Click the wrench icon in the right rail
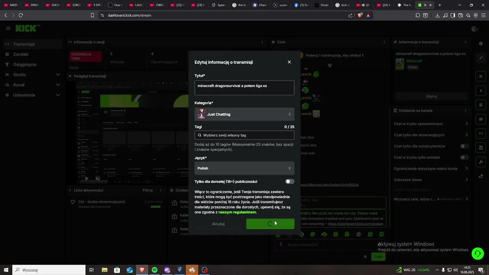The height and width of the screenshot is (275, 489). point(481,162)
